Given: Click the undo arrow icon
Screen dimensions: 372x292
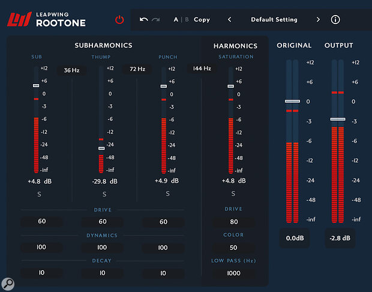Looking at the screenshot, I should click(144, 20).
